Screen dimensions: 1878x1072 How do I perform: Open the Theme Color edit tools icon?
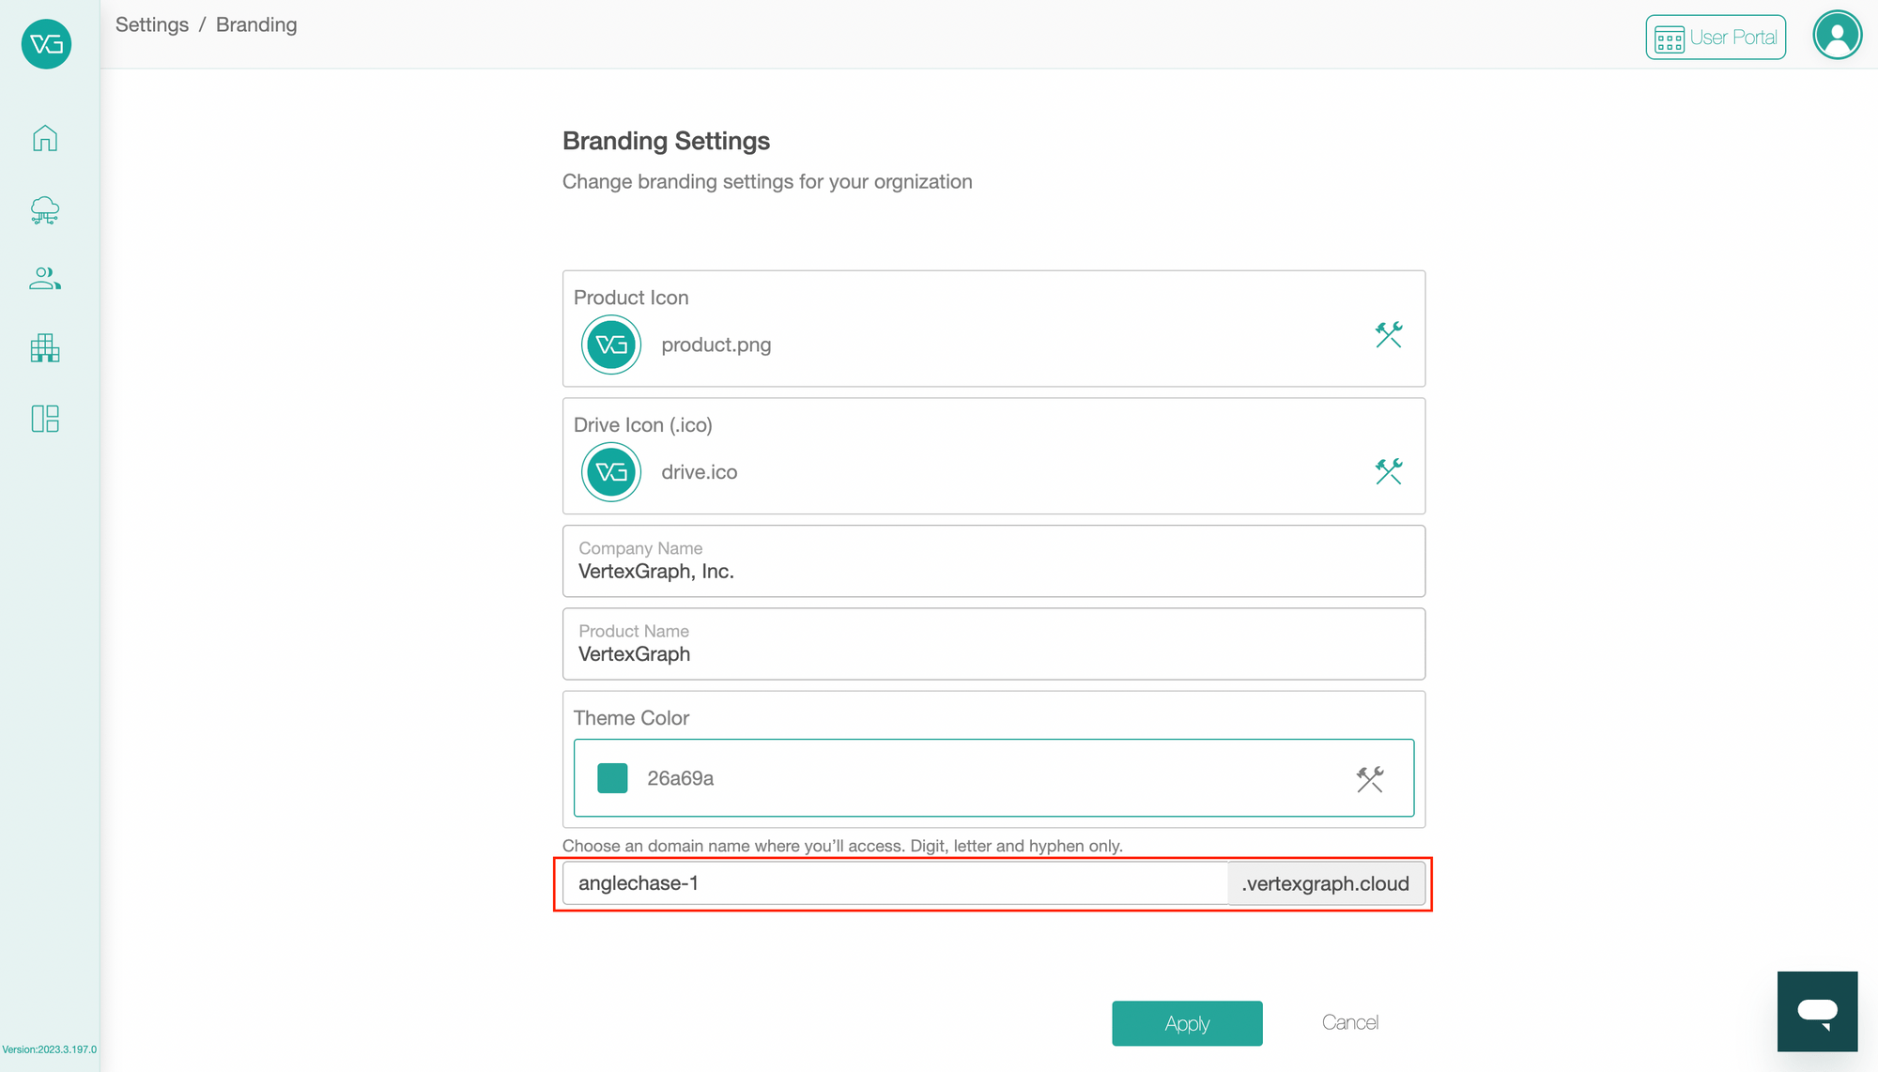[1370, 779]
